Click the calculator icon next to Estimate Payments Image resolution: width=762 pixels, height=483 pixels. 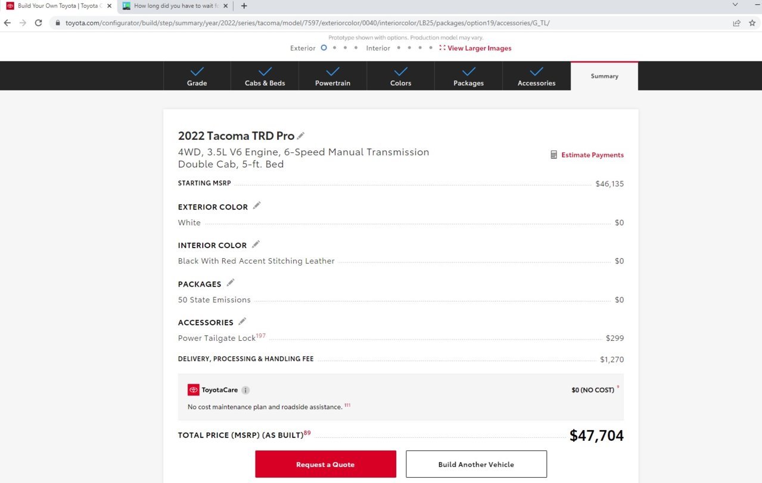point(553,155)
